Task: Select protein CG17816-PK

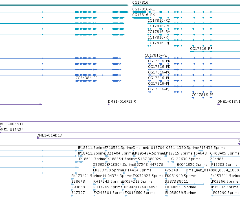Action: (x=159, y=61)
